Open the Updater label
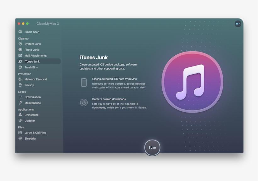Screen dimensions: 258x181 pos(30,121)
